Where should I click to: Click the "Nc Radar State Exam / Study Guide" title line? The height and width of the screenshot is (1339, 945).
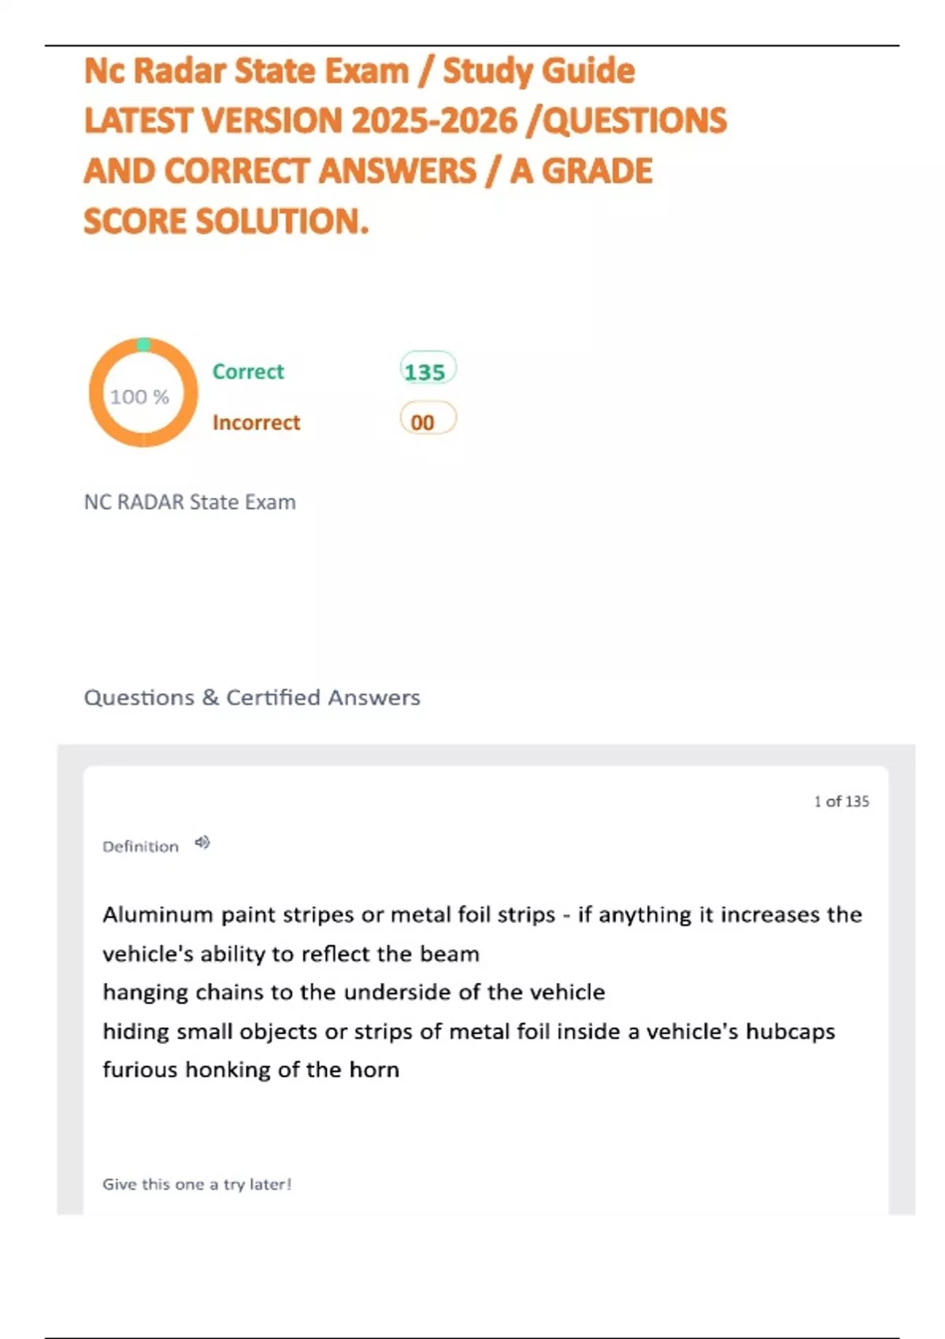coord(359,71)
